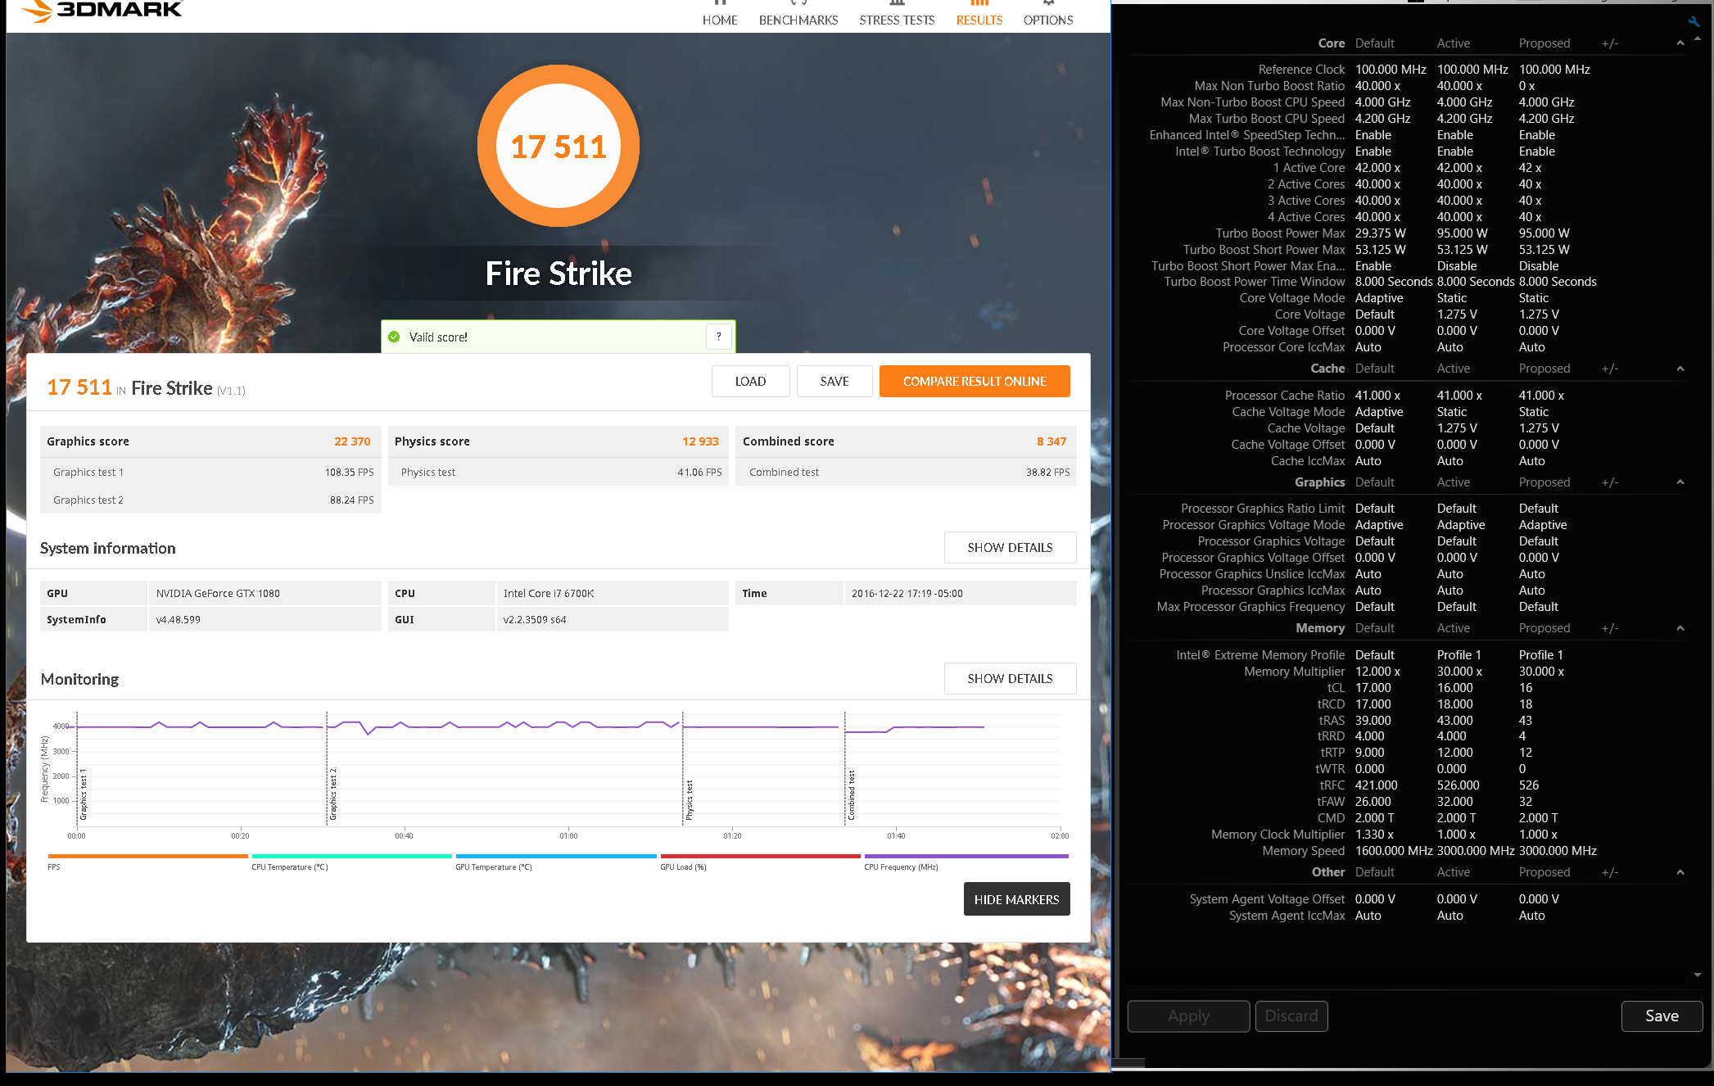Select the RESULTS tab

pos(979,15)
